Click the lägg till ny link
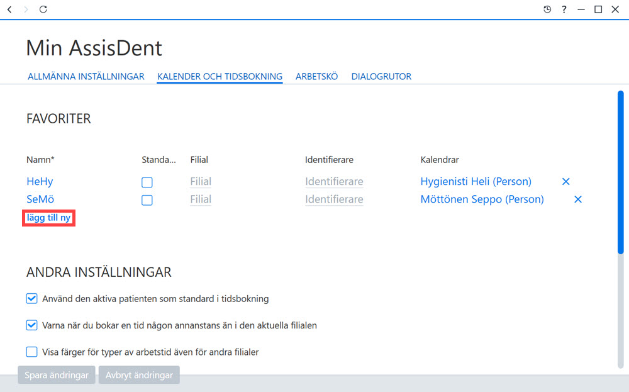This screenshot has height=392, width=629. (48, 218)
